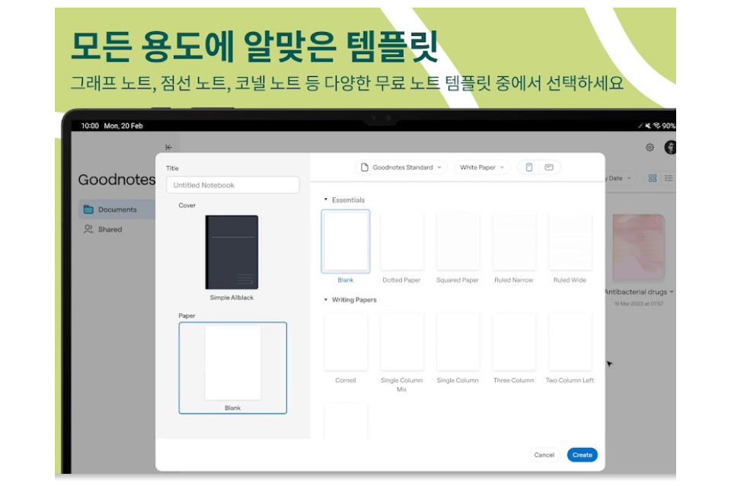The width and height of the screenshot is (731, 486).
Task: Click the Wi-Fi status icon
Action: point(656,126)
